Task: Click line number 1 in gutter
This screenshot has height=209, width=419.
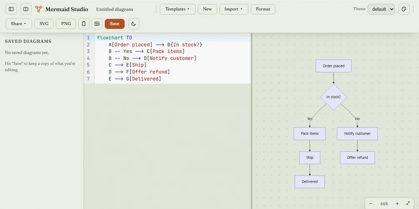Action: 88,38
